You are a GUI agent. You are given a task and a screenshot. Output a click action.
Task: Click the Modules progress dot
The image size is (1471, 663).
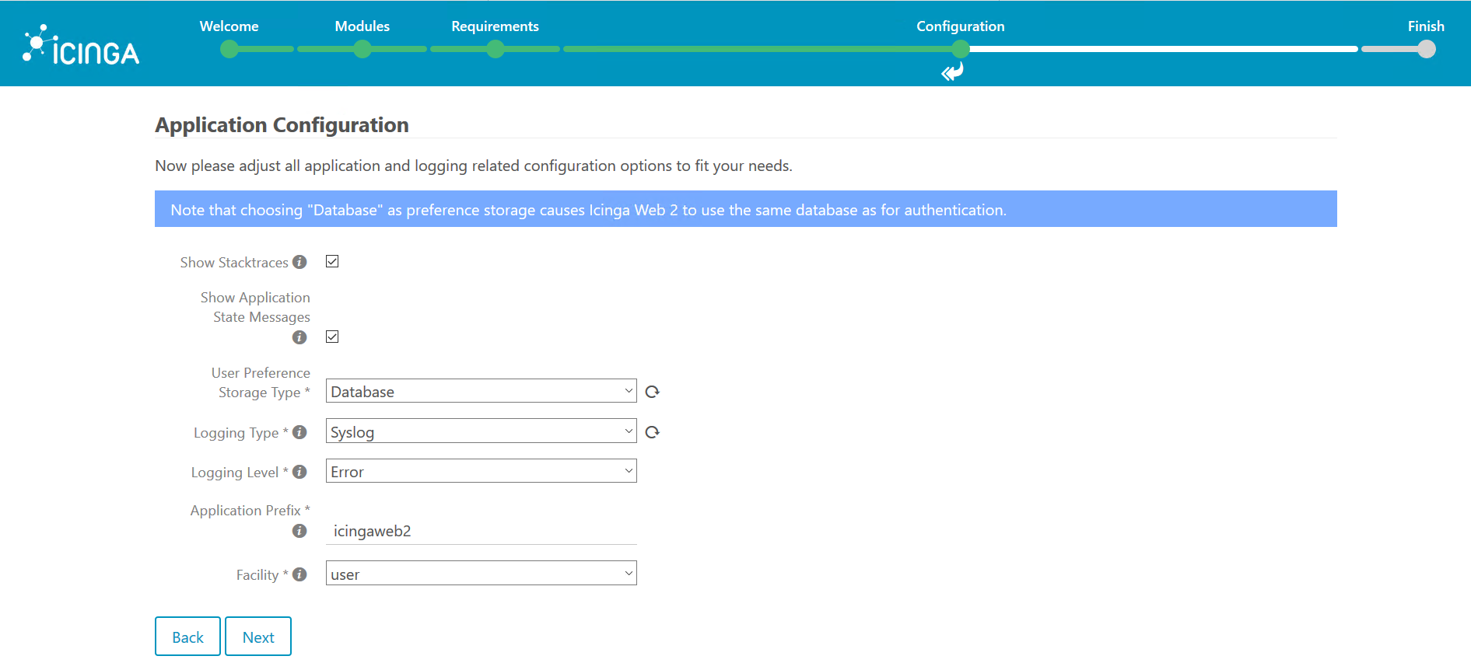pos(362,49)
